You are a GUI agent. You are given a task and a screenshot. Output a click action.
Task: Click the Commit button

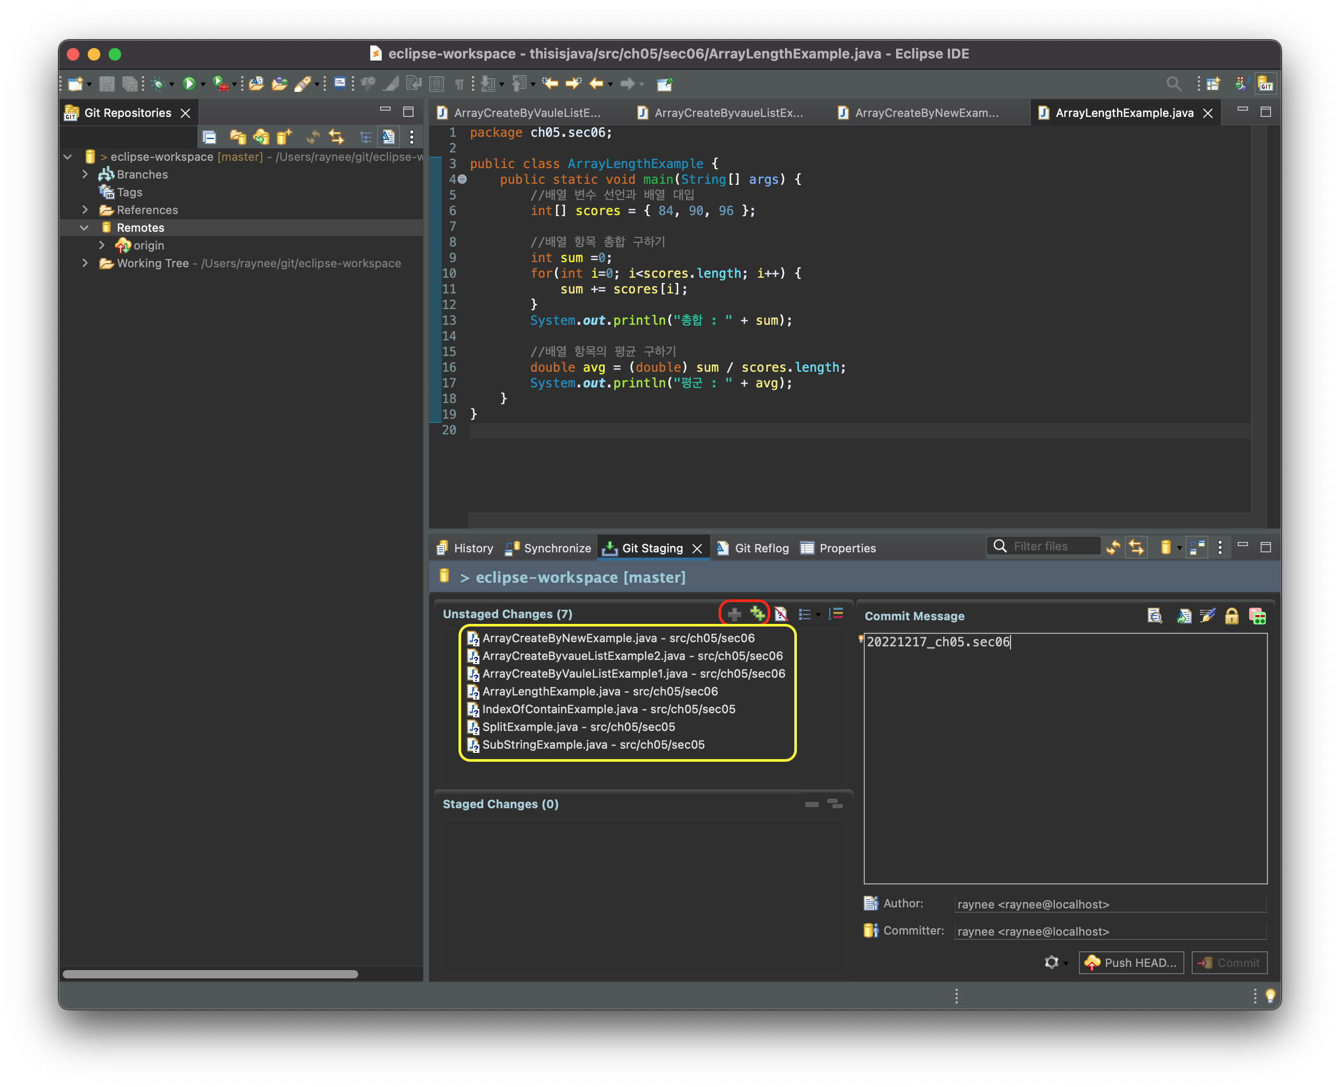[1229, 962]
